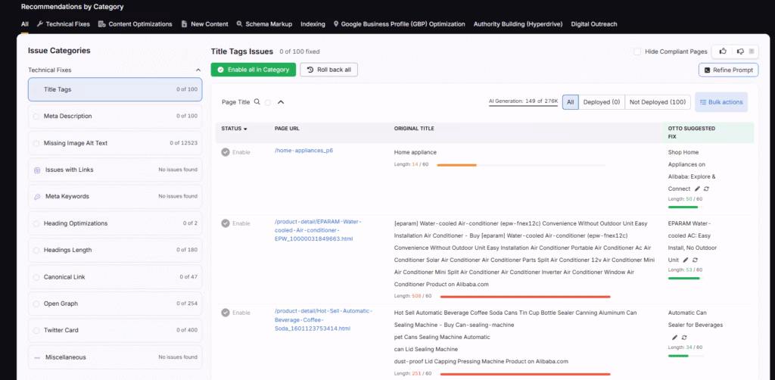775x380 pixels.
Task: Enable the fix for the Hot-Sell-Automatic-Beverage page
Action: [x=226, y=313]
